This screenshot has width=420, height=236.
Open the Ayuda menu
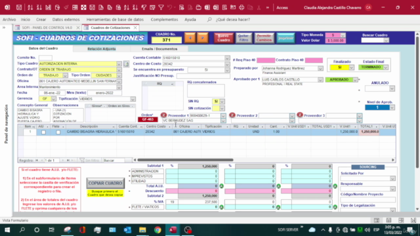coord(190,20)
